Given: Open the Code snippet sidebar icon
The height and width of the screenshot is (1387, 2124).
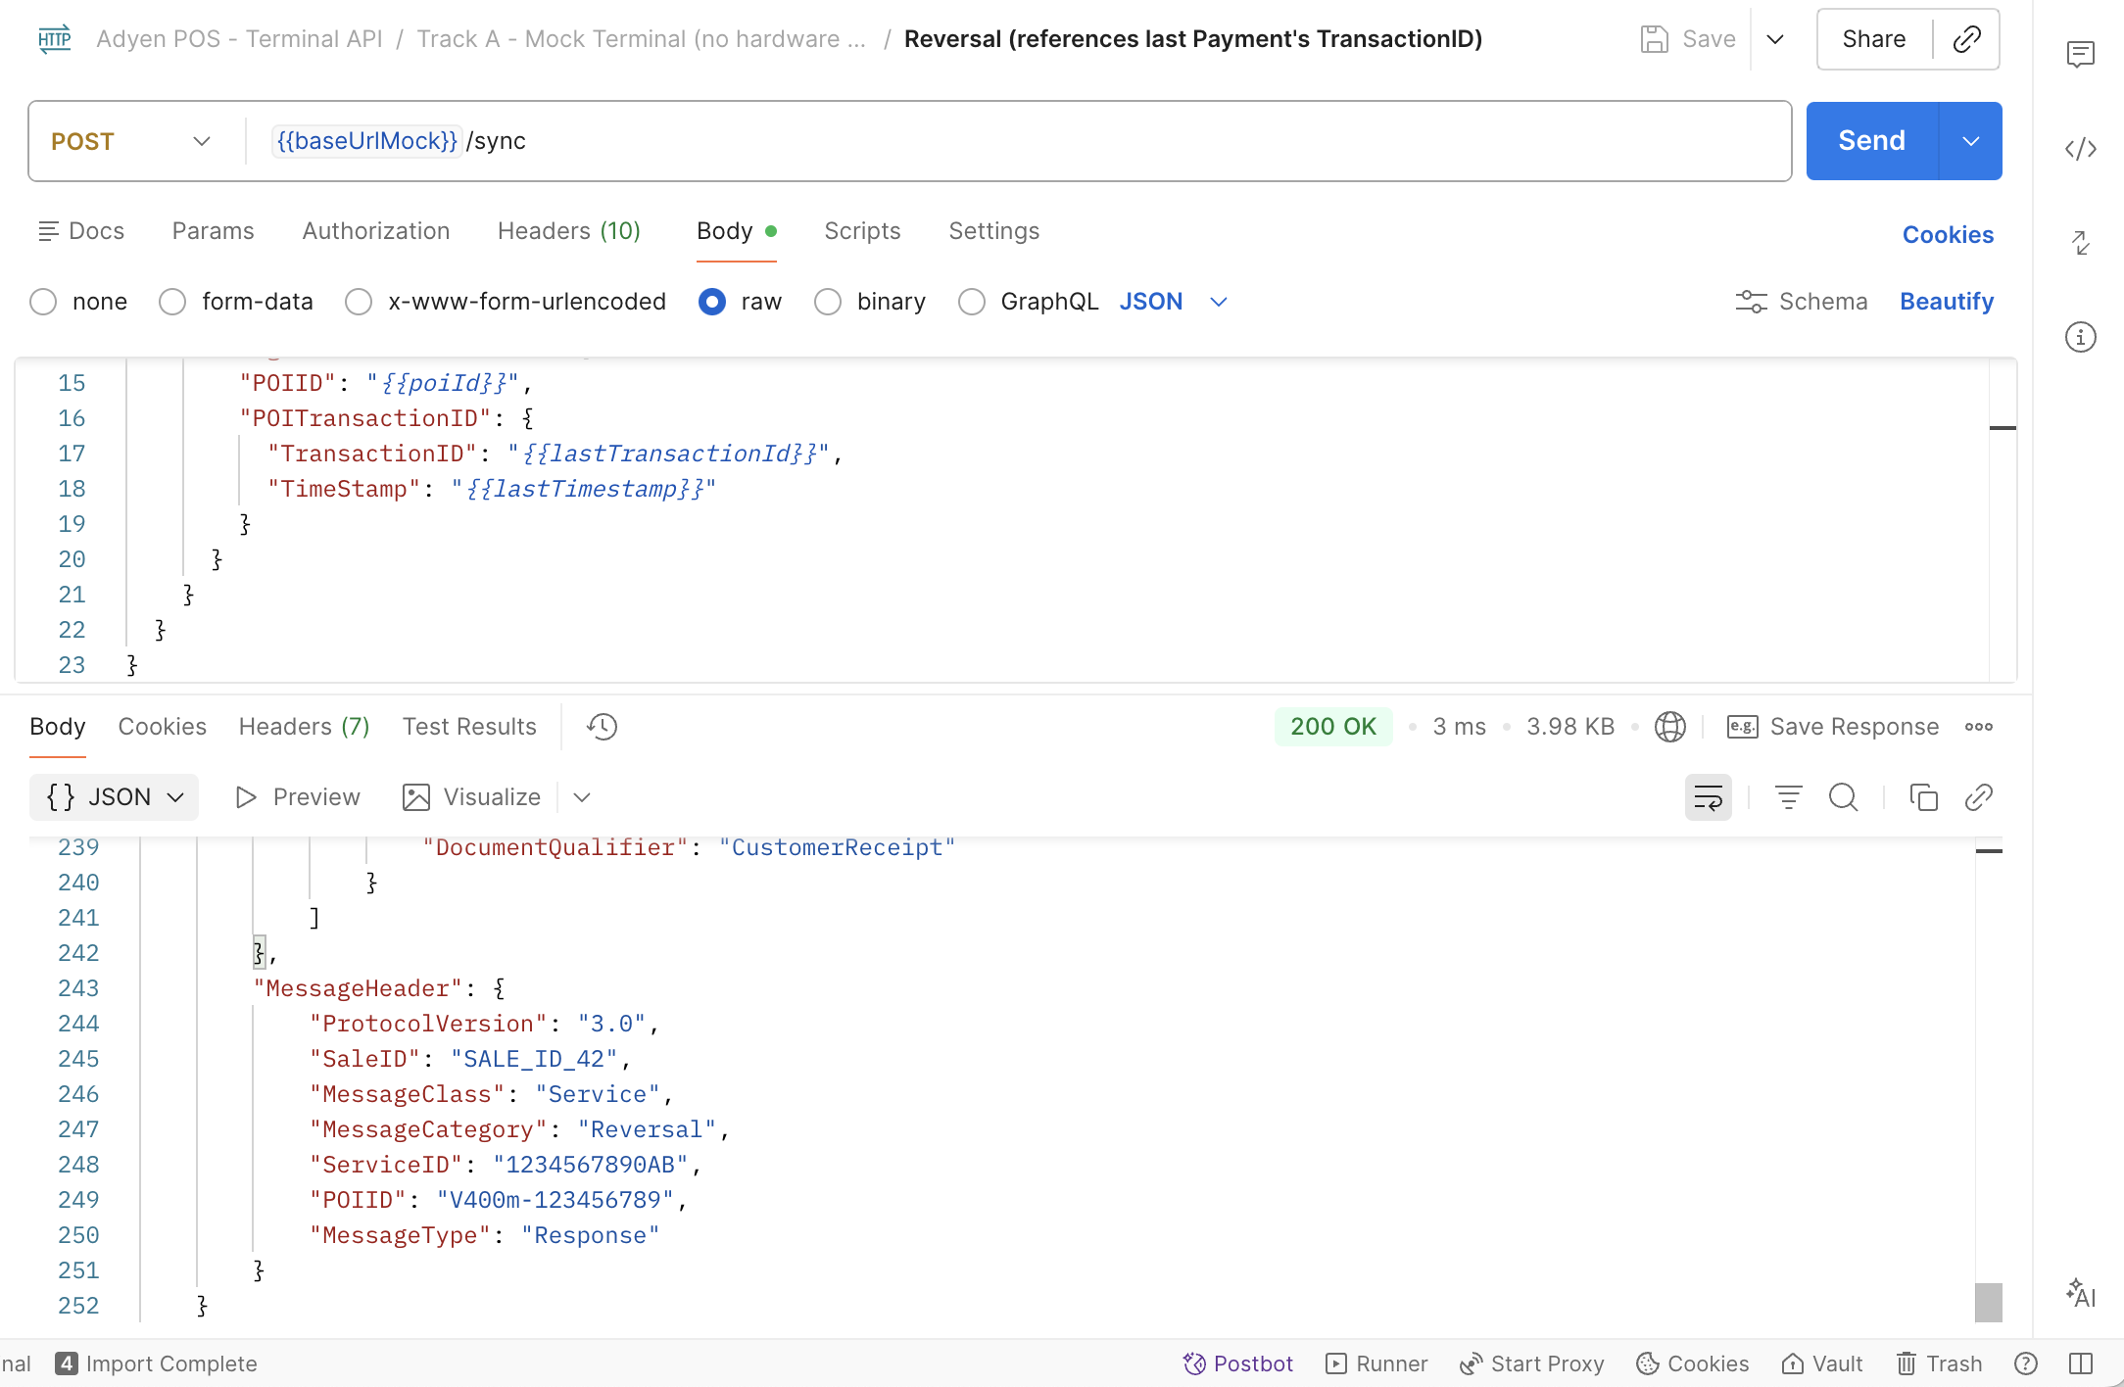Looking at the screenshot, I should 2080,149.
